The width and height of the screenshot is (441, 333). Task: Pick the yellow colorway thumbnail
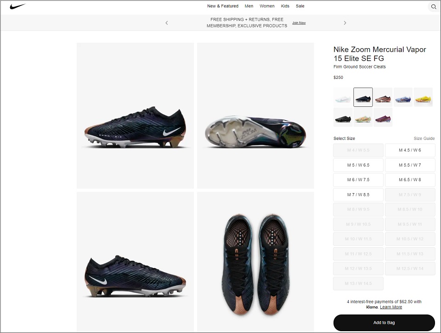423,97
